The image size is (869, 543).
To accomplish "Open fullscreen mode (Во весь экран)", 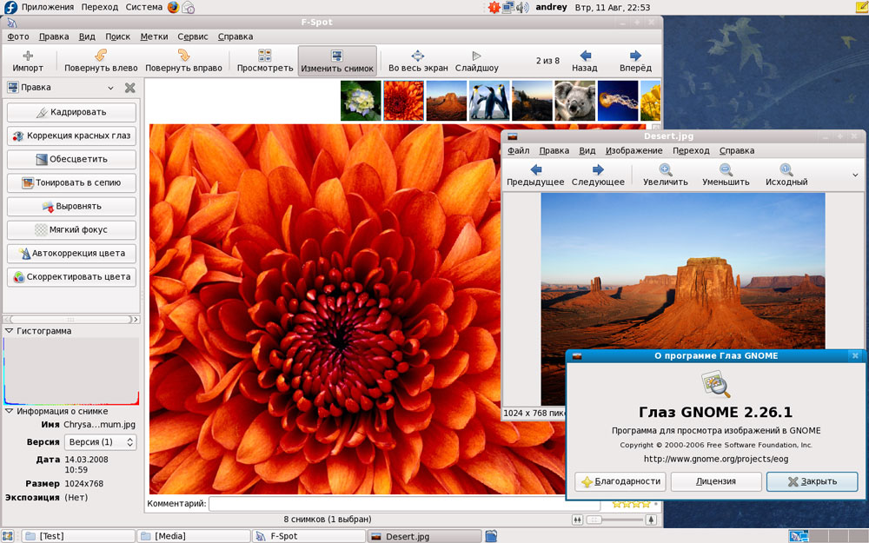I will pos(417,61).
